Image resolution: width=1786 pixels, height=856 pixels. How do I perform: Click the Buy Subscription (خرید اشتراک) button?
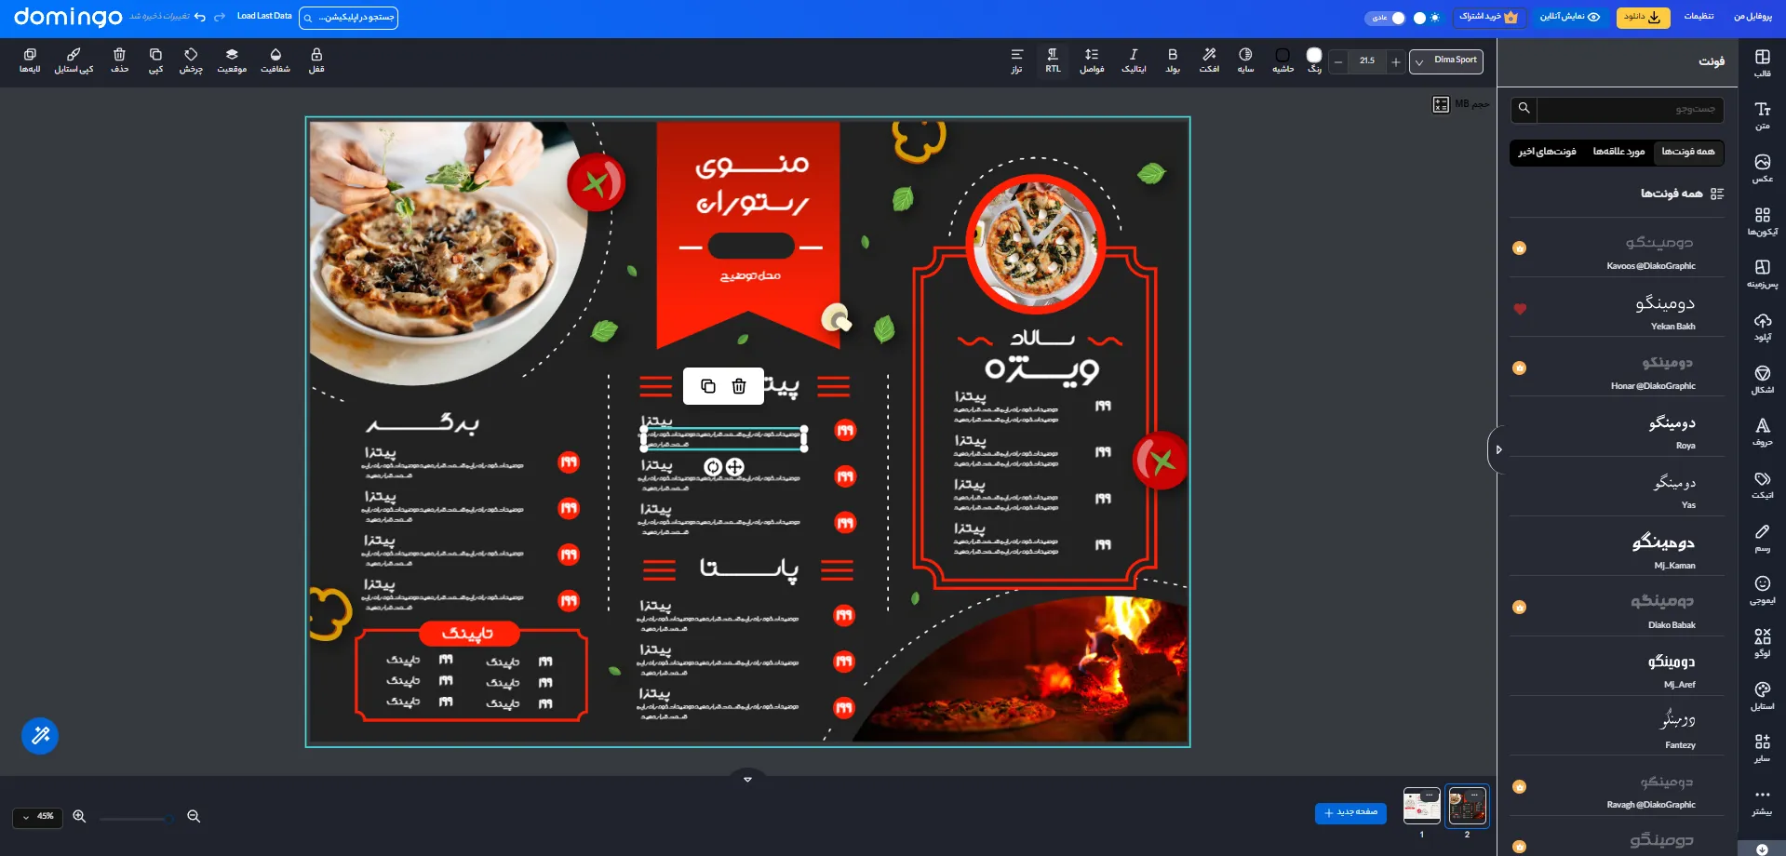[x=1488, y=17]
